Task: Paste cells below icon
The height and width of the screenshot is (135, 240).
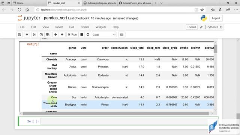Action: (48, 34)
